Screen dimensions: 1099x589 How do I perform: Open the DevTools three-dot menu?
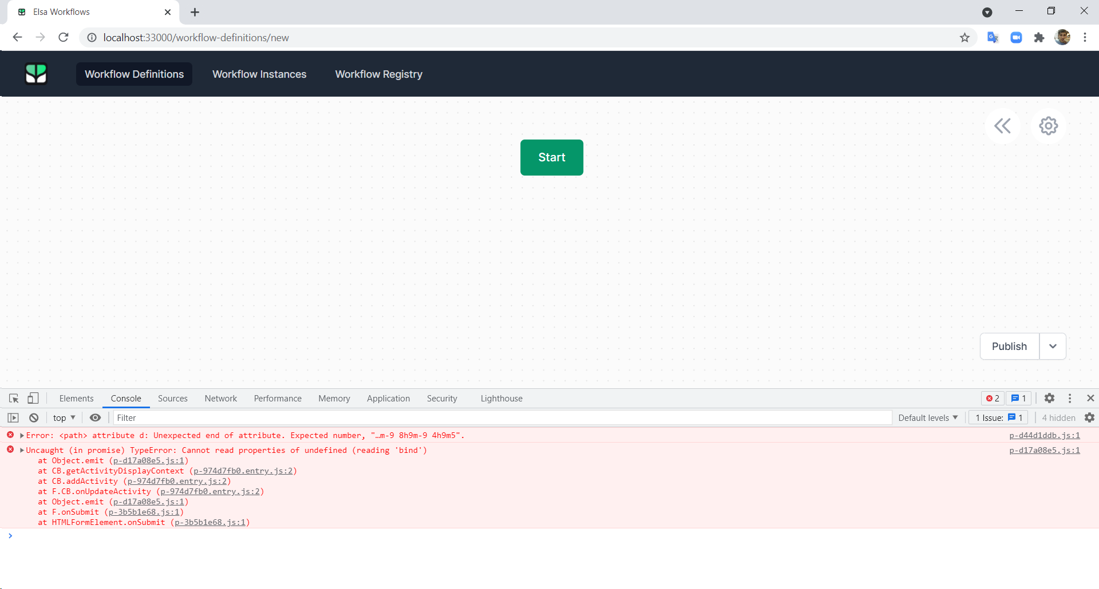coord(1069,398)
